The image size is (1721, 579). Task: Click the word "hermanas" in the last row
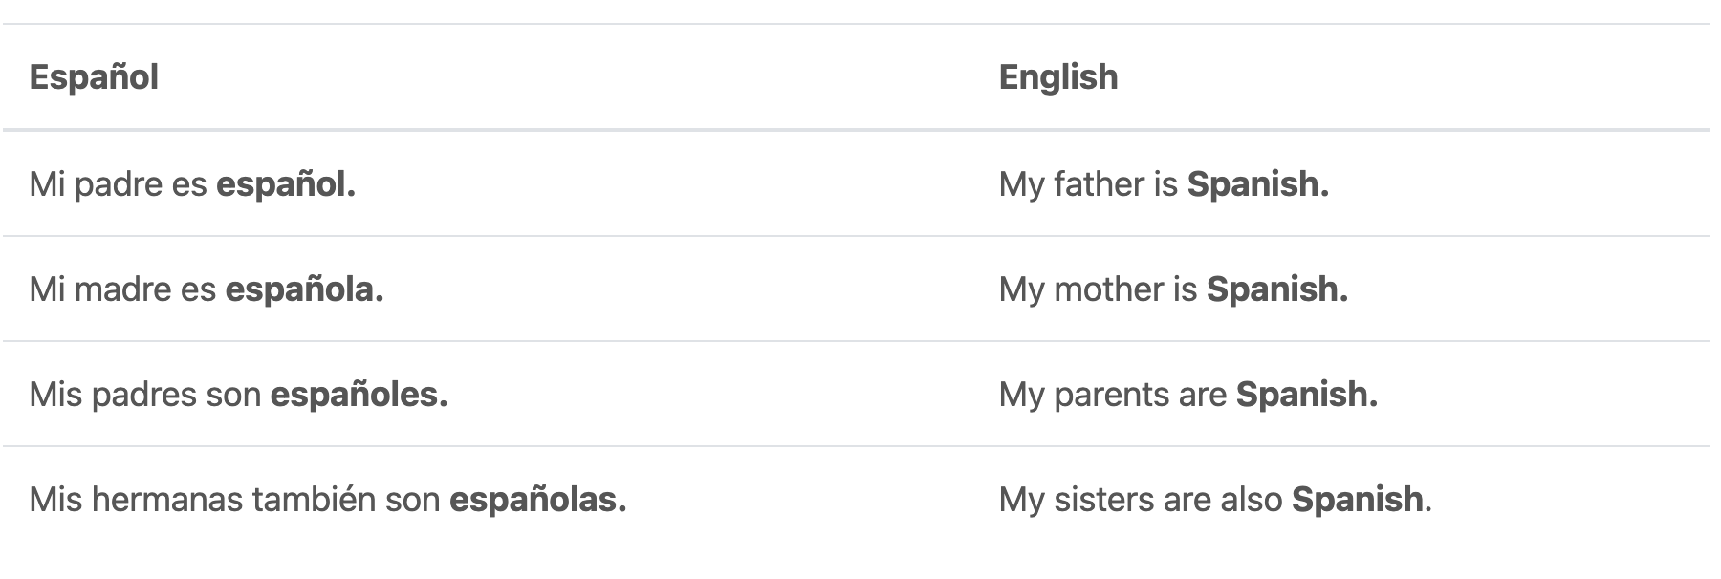(167, 500)
